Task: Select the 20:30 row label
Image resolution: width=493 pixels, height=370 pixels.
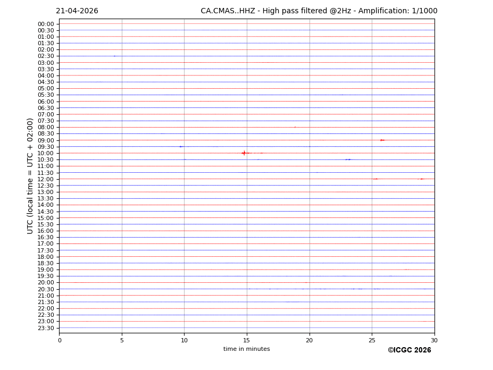Action: (46, 289)
